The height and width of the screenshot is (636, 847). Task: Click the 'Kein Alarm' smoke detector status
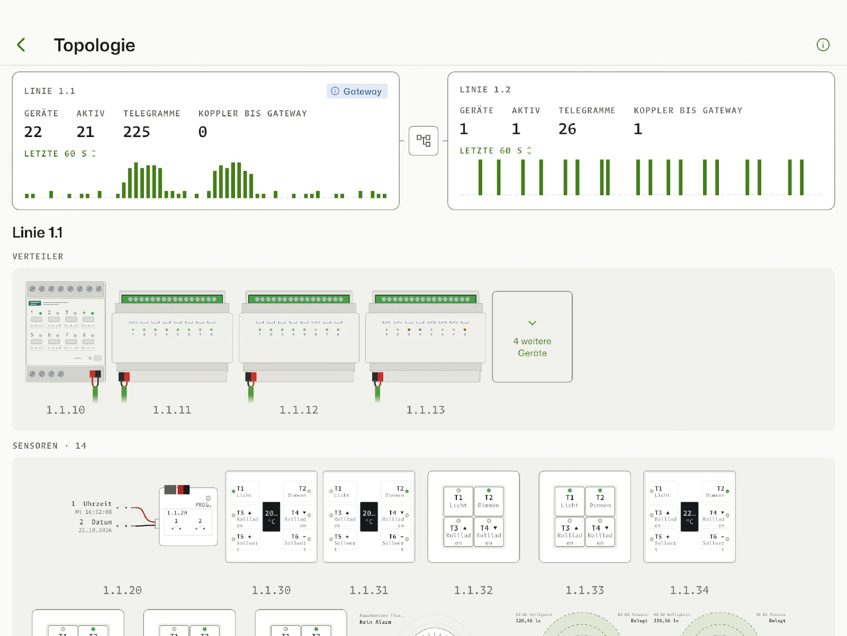(375, 622)
